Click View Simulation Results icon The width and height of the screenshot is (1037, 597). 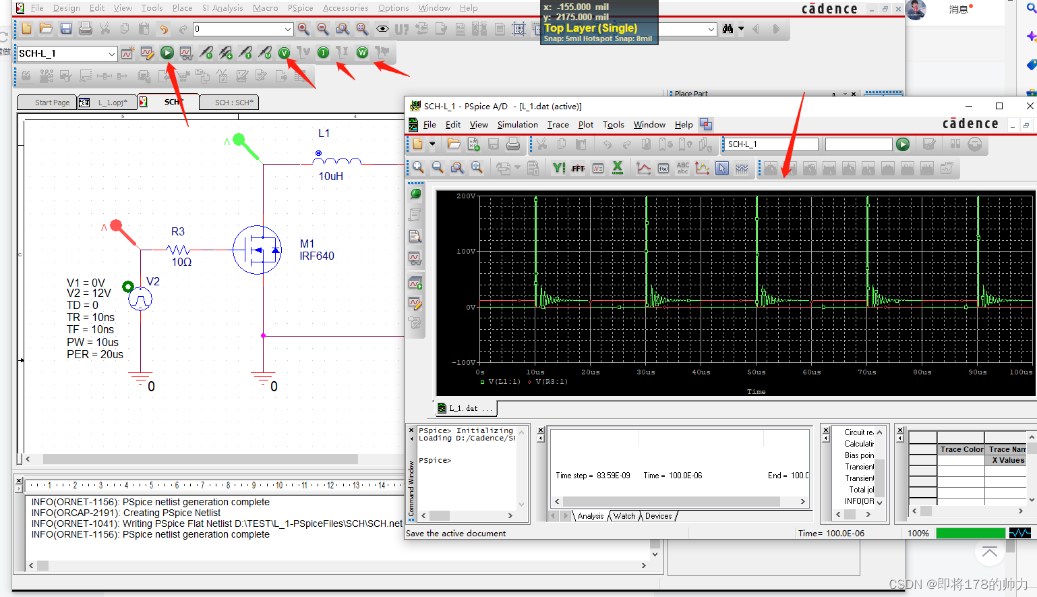click(x=187, y=53)
